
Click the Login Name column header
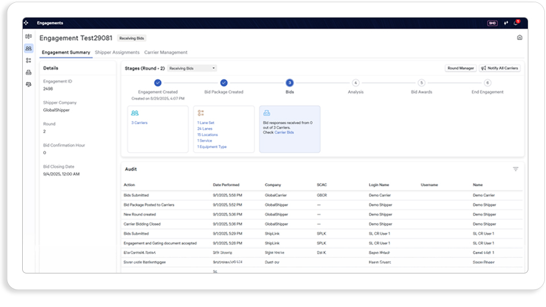pos(379,185)
